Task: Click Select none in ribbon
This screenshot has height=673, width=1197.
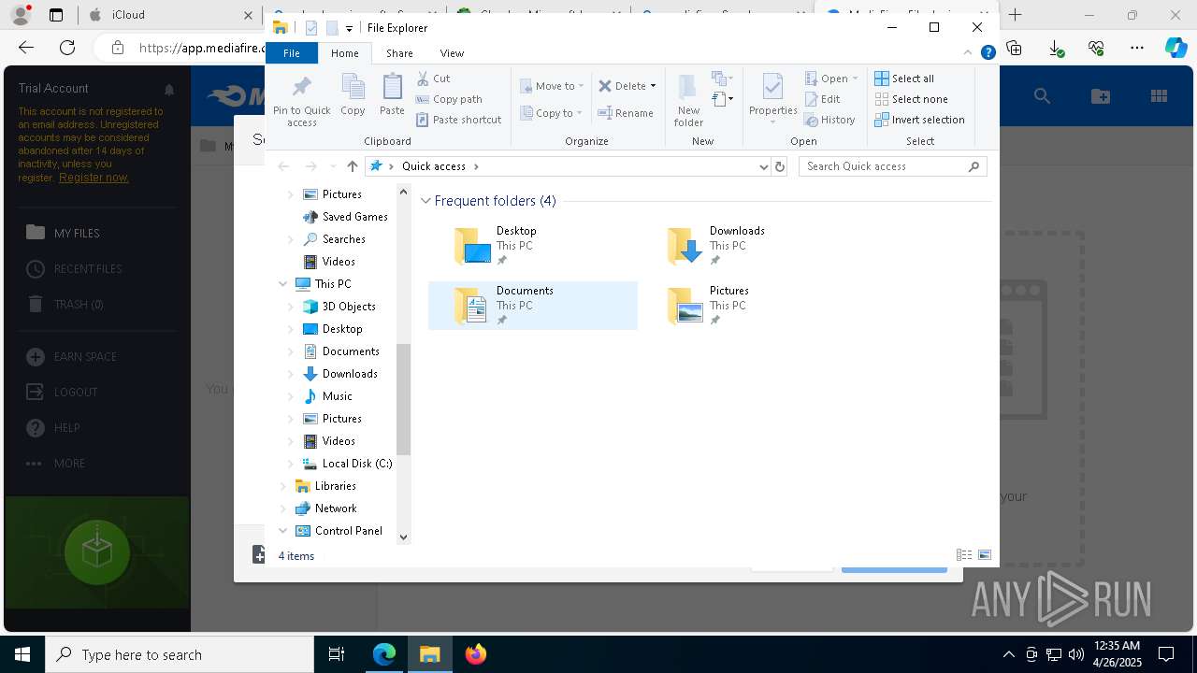Action: (911, 99)
